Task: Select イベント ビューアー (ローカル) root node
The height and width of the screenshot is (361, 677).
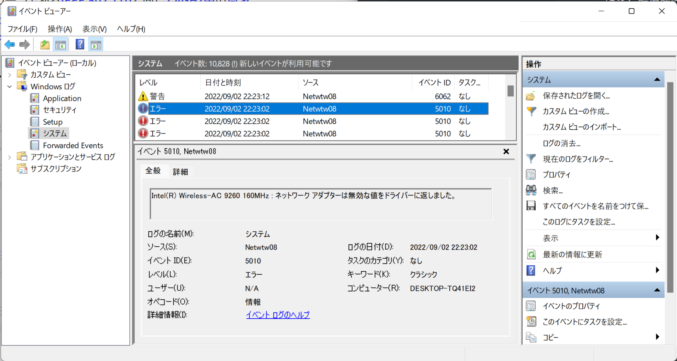Action: [57, 63]
